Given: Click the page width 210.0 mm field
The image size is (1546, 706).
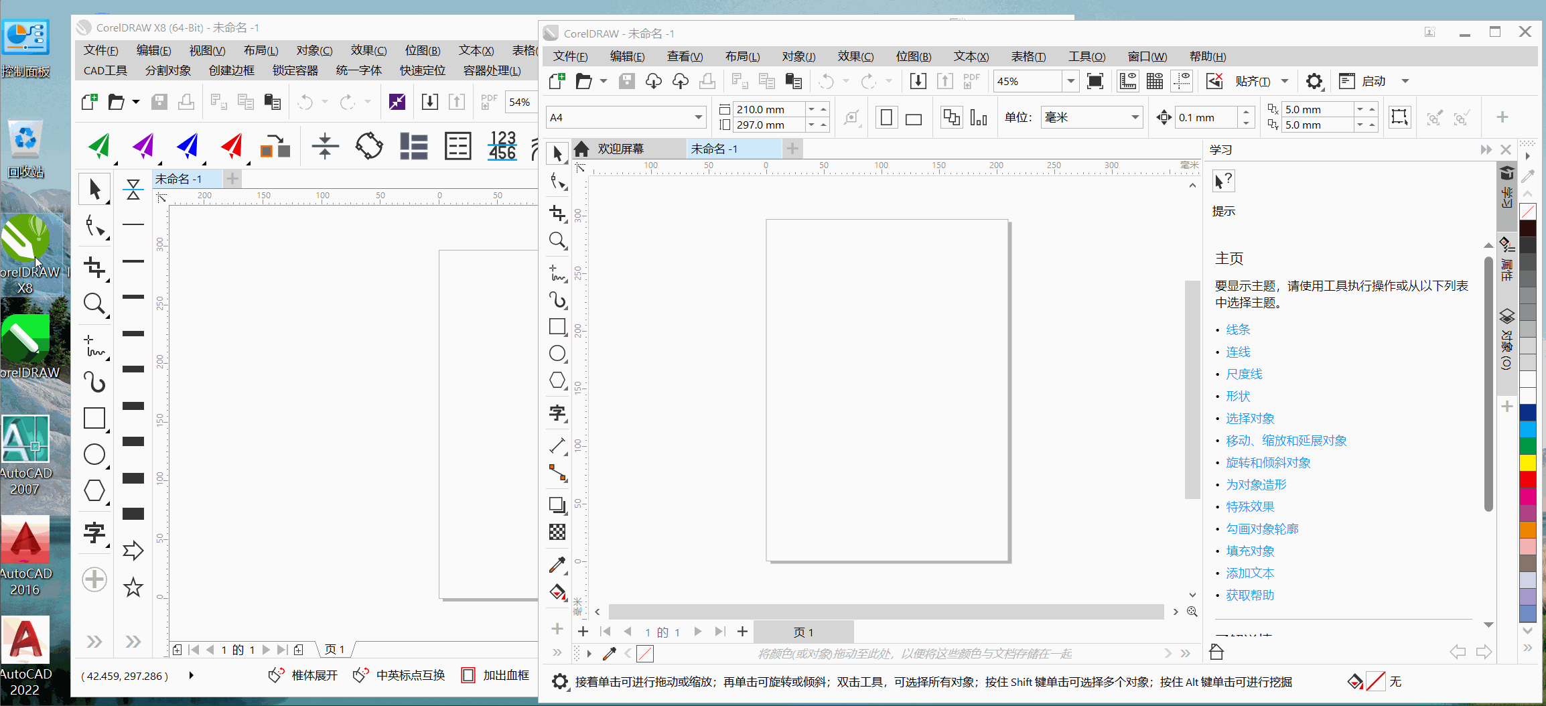Looking at the screenshot, I should coord(768,109).
